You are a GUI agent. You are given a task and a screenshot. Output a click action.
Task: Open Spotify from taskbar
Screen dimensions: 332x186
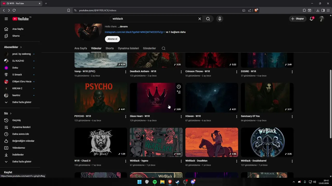pyautogui.click(x=155, y=182)
